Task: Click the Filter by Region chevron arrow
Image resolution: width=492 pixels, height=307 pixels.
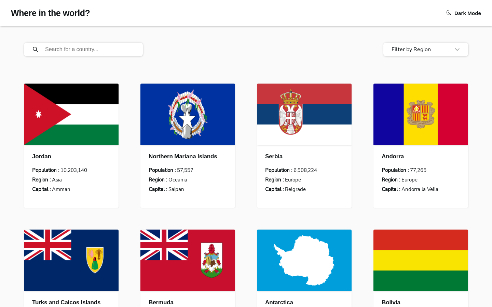Action: click(457, 49)
